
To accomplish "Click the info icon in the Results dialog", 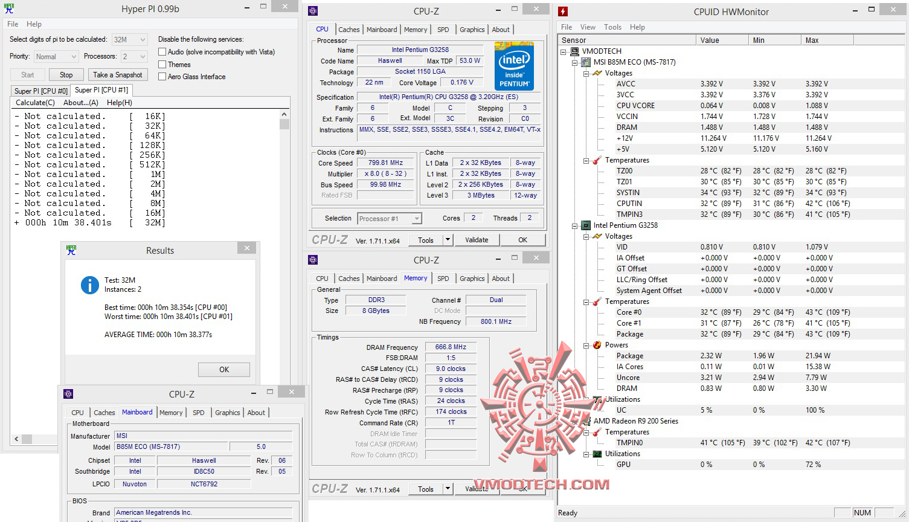I will tap(90, 285).
